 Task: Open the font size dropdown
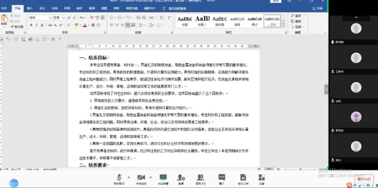coord(63,18)
